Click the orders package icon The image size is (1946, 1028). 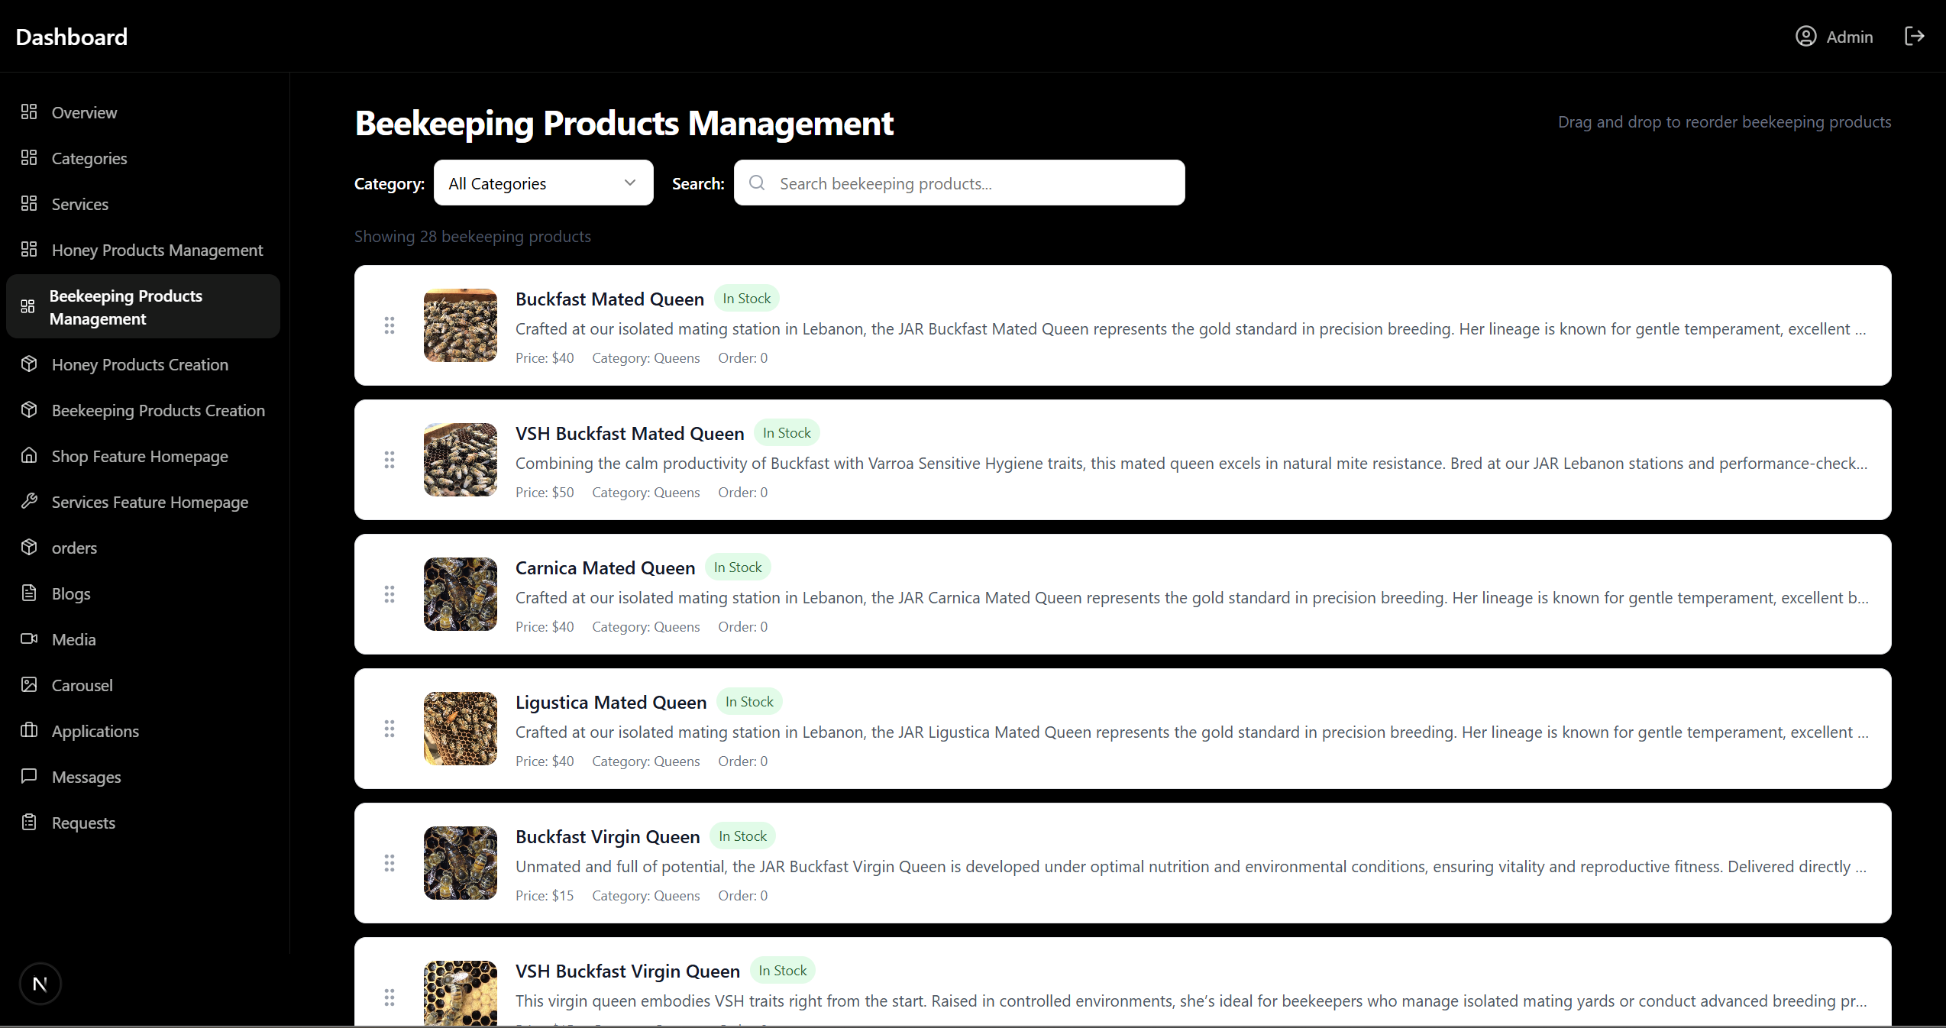[29, 548]
